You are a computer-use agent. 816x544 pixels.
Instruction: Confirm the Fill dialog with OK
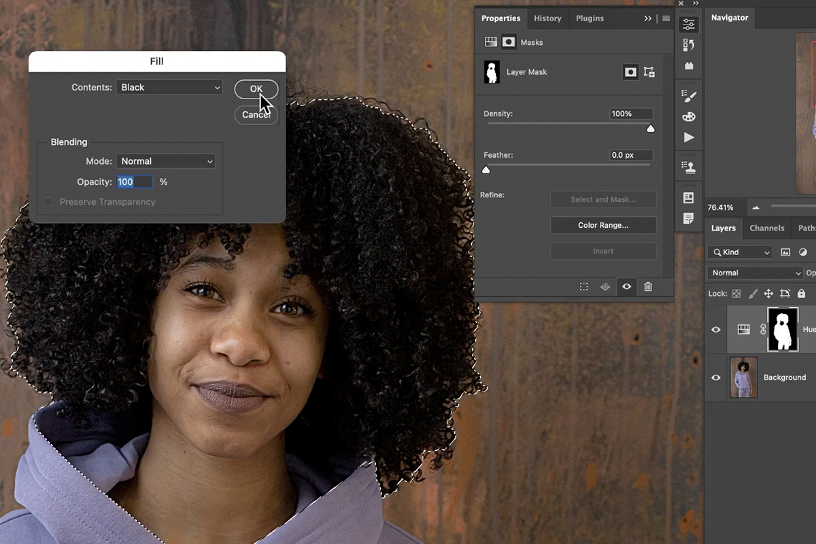(x=256, y=89)
